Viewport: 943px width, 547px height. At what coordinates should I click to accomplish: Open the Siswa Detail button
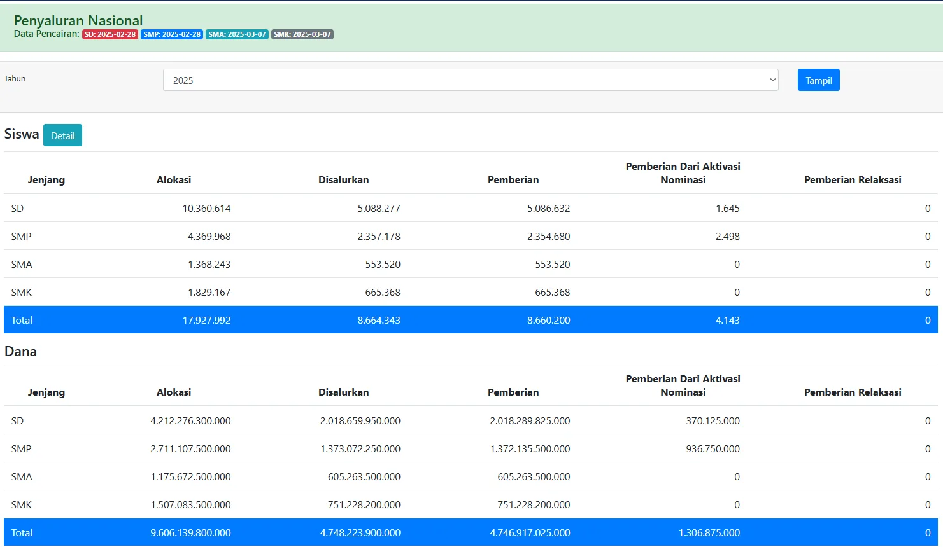62,135
